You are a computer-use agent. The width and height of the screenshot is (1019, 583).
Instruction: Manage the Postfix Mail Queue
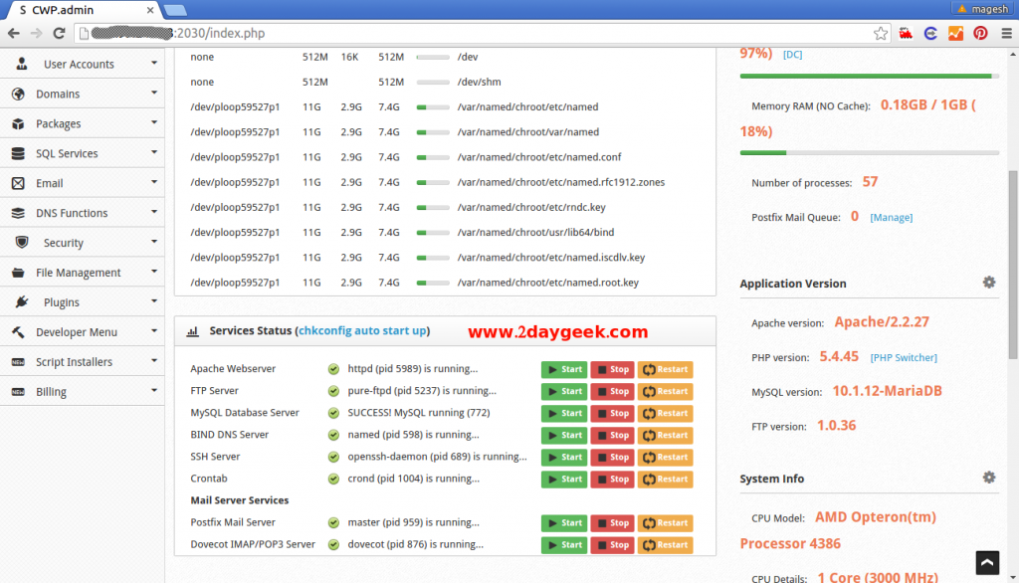891,217
